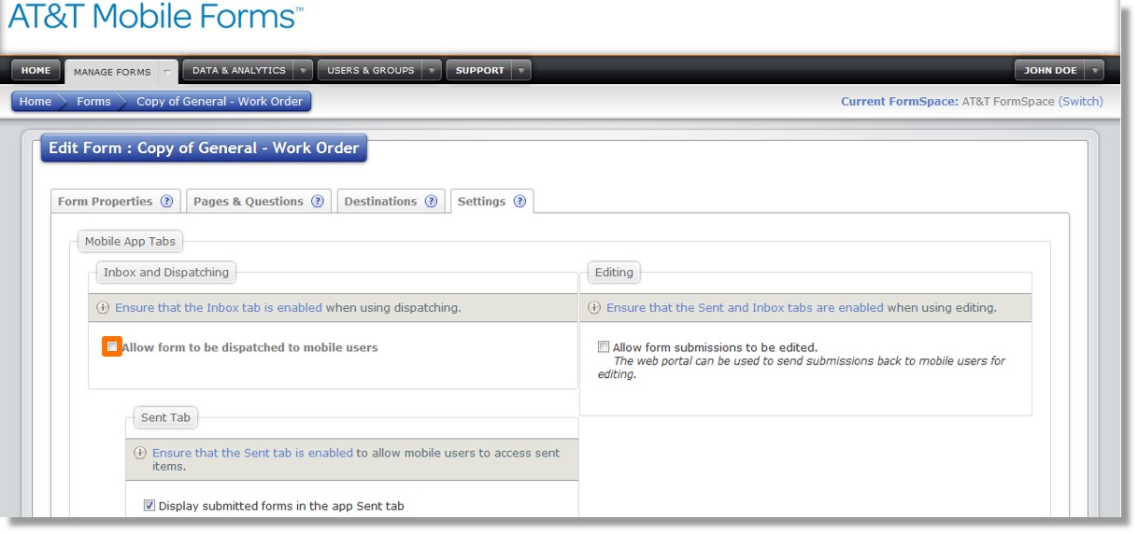Follow the Ensure Sent tab is enabled link
Image resolution: width=1138 pixels, height=534 pixels.
point(252,453)
